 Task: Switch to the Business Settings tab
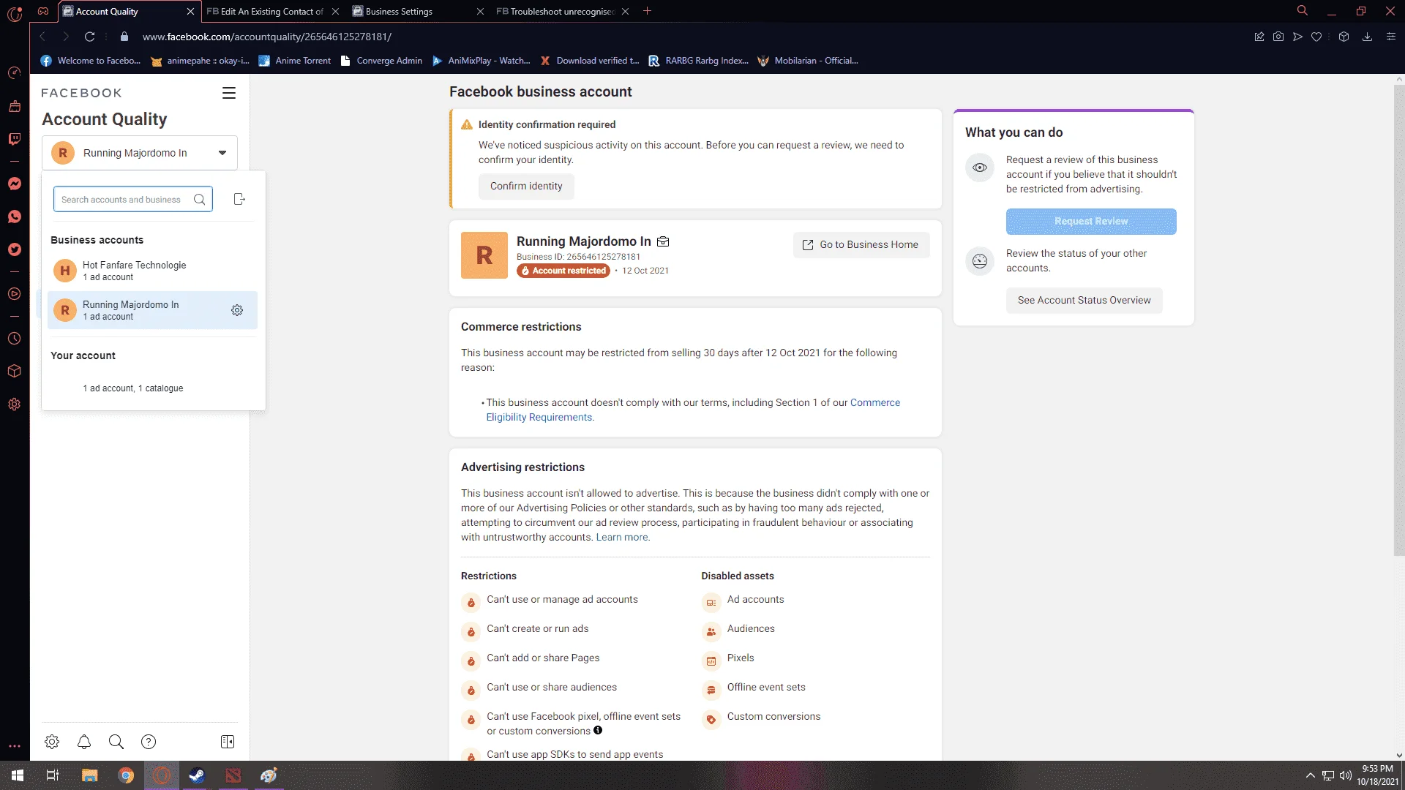417,11
